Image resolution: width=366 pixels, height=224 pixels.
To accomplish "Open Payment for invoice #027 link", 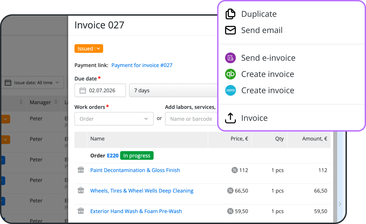I will point(142,65).
